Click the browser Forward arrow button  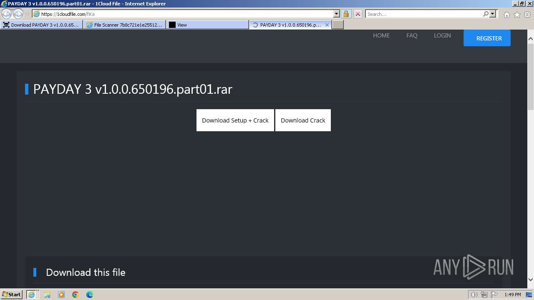pos(18,14)
